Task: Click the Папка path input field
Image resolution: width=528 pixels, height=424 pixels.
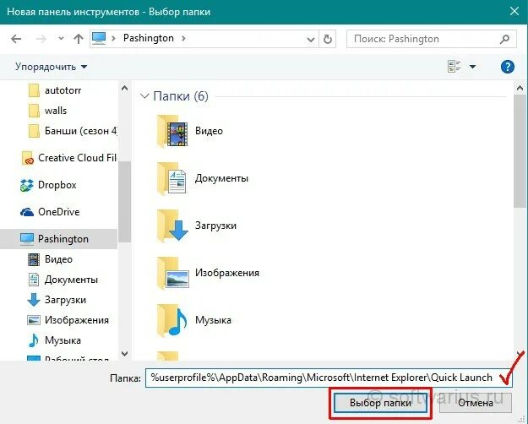Action: tap(329, 378)
